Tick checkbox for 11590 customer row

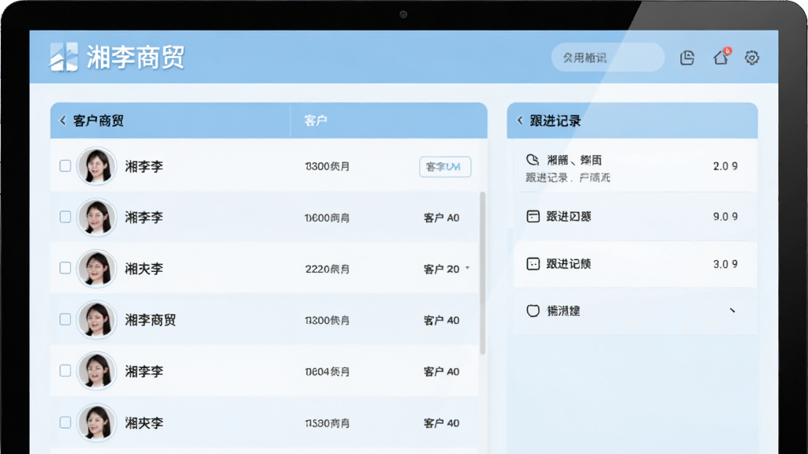point(65,422)
